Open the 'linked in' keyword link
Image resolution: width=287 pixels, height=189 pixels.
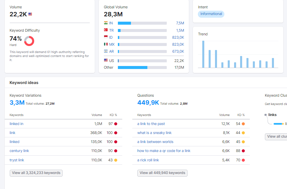(x=16, y=124)
